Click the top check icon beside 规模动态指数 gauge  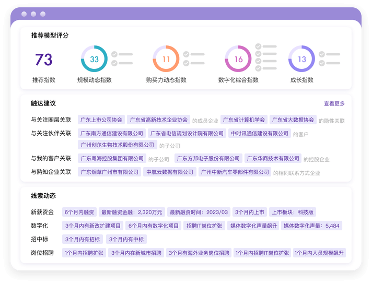(114, 54)
